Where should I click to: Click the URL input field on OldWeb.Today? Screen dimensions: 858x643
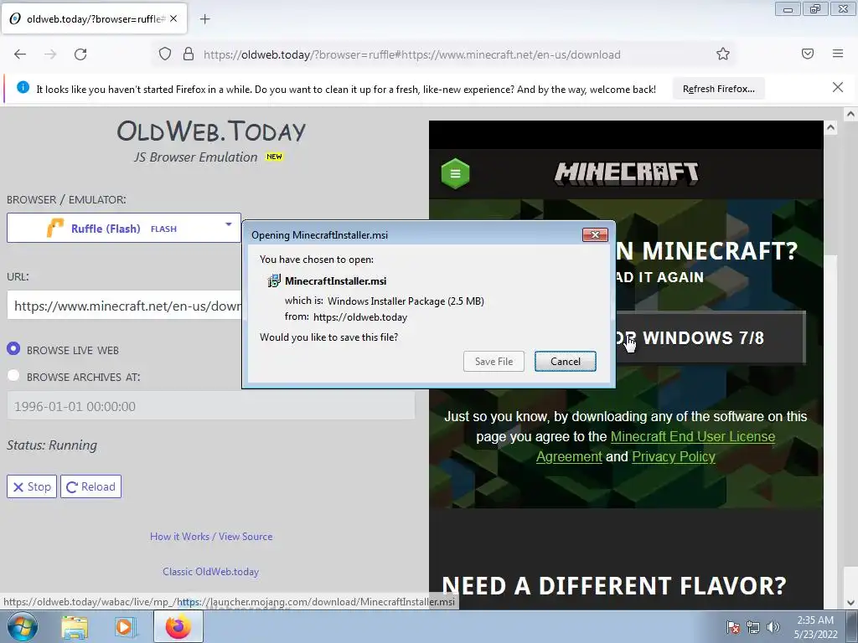point(124,306)
